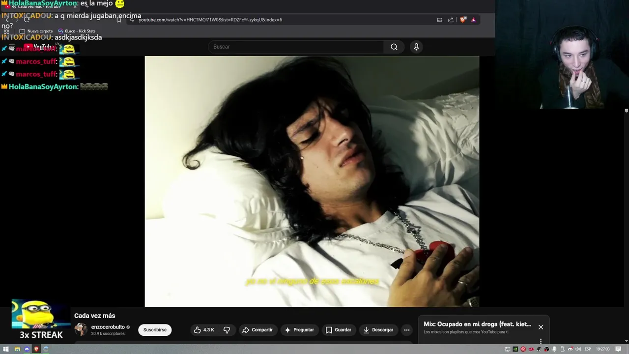Click the microphone tray icon
Viewport: 629px width, 354px height.
point(554,349)
